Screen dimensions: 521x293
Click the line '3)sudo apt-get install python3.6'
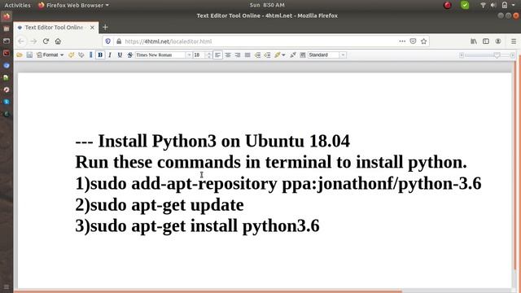(197, 226)
